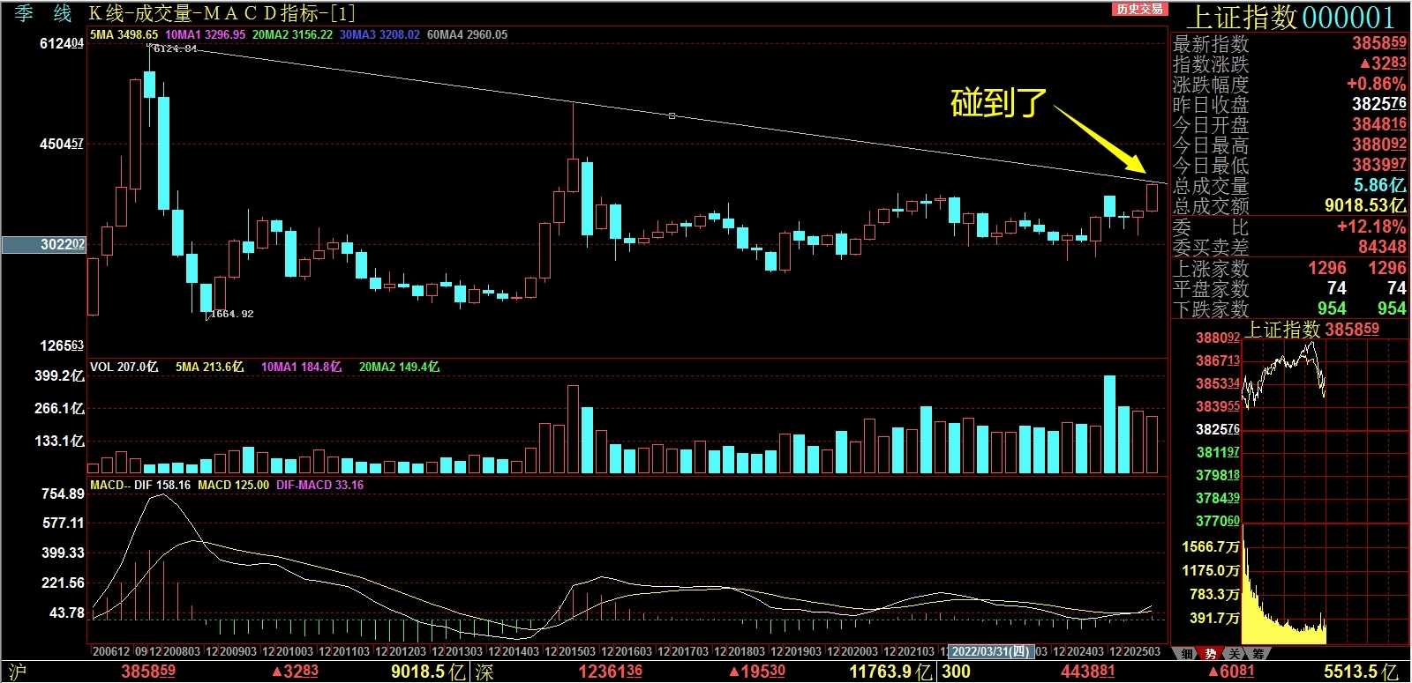The width and height of the screenshot is (1412, 683).
Task: Click the 历史交易 history trading button
Action: coord(1139,9)
